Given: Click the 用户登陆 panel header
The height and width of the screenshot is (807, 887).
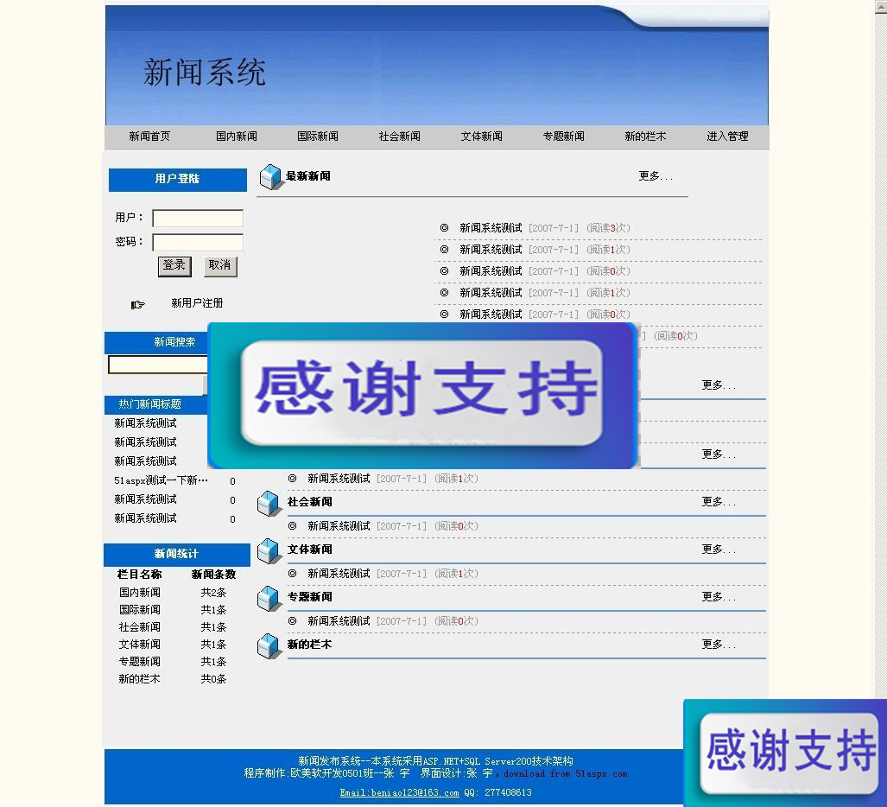Looking at the screenshot, I should coord(178,180).
